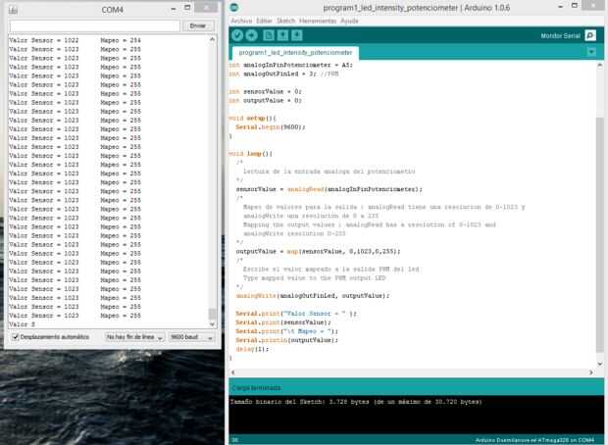
Task: Click the serial monitor scrollbar thumb
Action: pyautogui.click(x=212, y=314)
